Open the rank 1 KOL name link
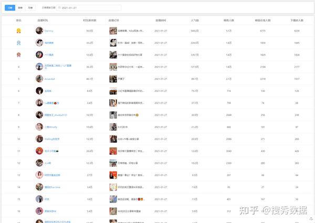This screenshot has width=315, height=223. pyautogui.click(x=49, y=31)
